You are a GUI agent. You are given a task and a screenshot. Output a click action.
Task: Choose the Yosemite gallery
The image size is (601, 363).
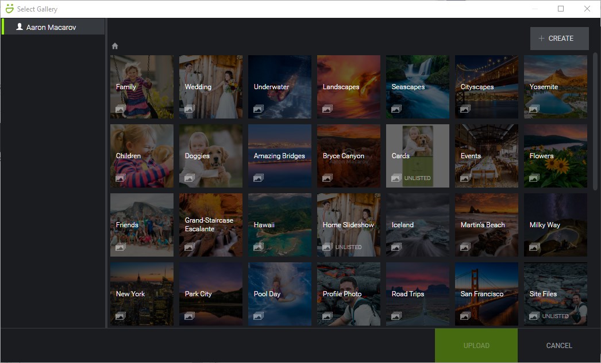point(556,87)
